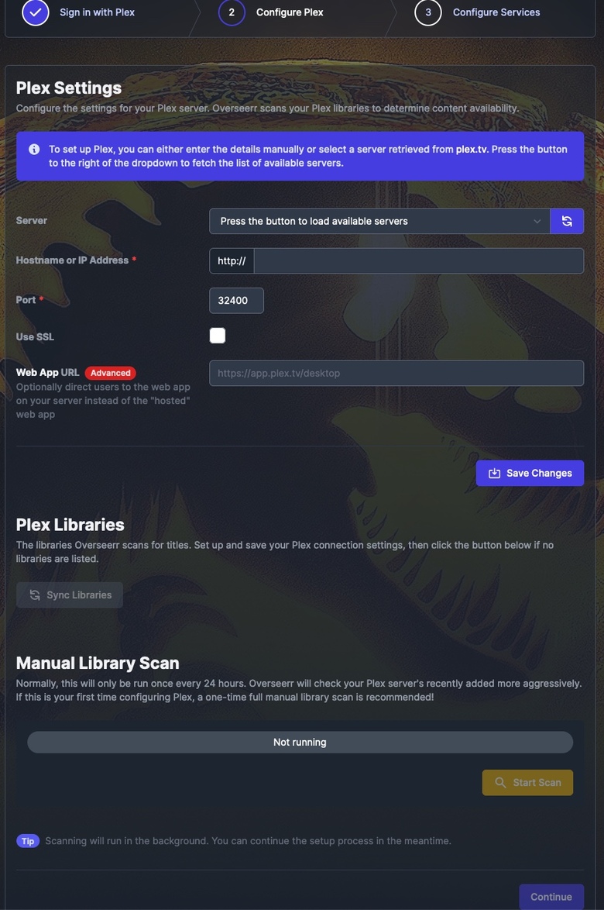Click the info icon in blue banner
The height and width of the screenshot is (910, 604).
click(34, 149)
